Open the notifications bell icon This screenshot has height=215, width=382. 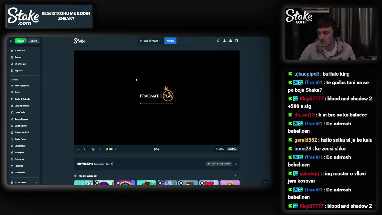tap(230, 41)
